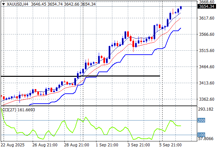Click the 3566.60 price scale value
Image resolution: width=218 pixels, height=149 pixels.
(x=207, y=34)
